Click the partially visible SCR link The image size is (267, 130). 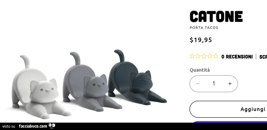[263, 57]
